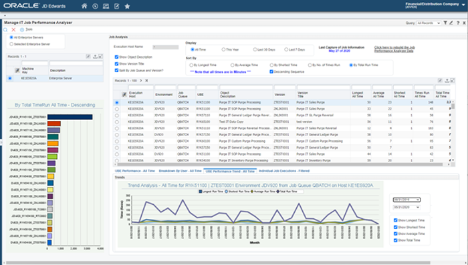Click the grid icon left of Execution Host

tap(124, 95)
